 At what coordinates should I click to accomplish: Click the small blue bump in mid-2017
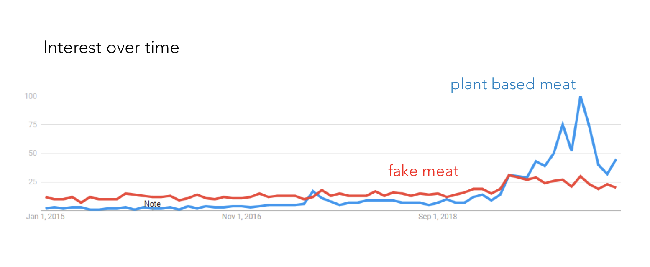coord(313,191)
